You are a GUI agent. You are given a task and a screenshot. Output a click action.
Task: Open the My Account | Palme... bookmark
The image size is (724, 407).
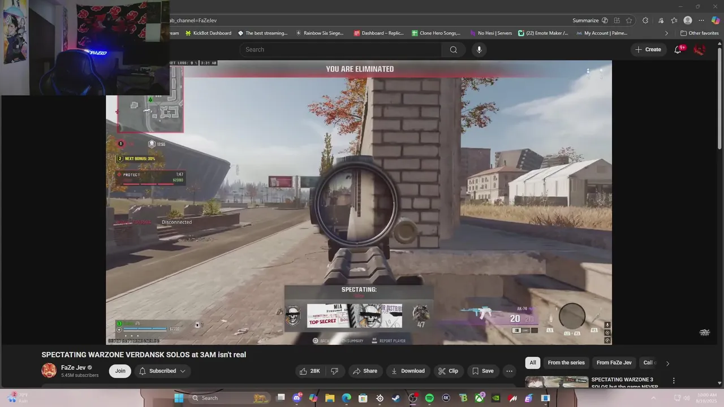pyautogui.click(x=602, y=33)
